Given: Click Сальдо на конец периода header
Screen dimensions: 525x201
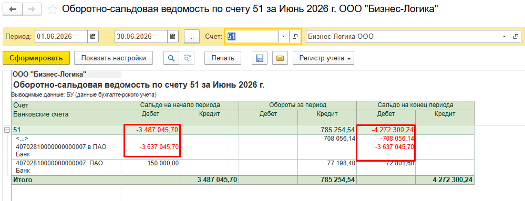Looking at the screenshot, I should (x=416, y=105).
